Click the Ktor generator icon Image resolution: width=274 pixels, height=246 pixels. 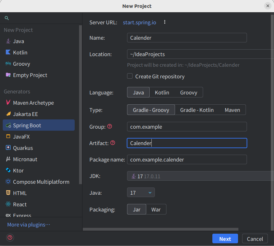8,170
